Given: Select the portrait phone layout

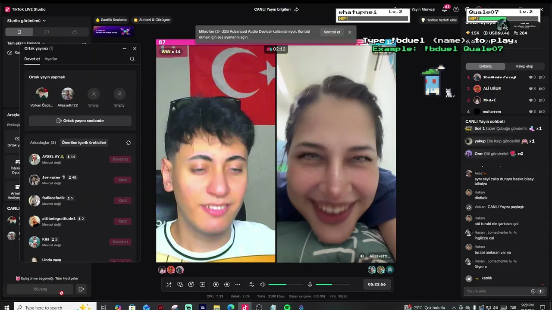Looking at the screenshot, I should 19,32.
